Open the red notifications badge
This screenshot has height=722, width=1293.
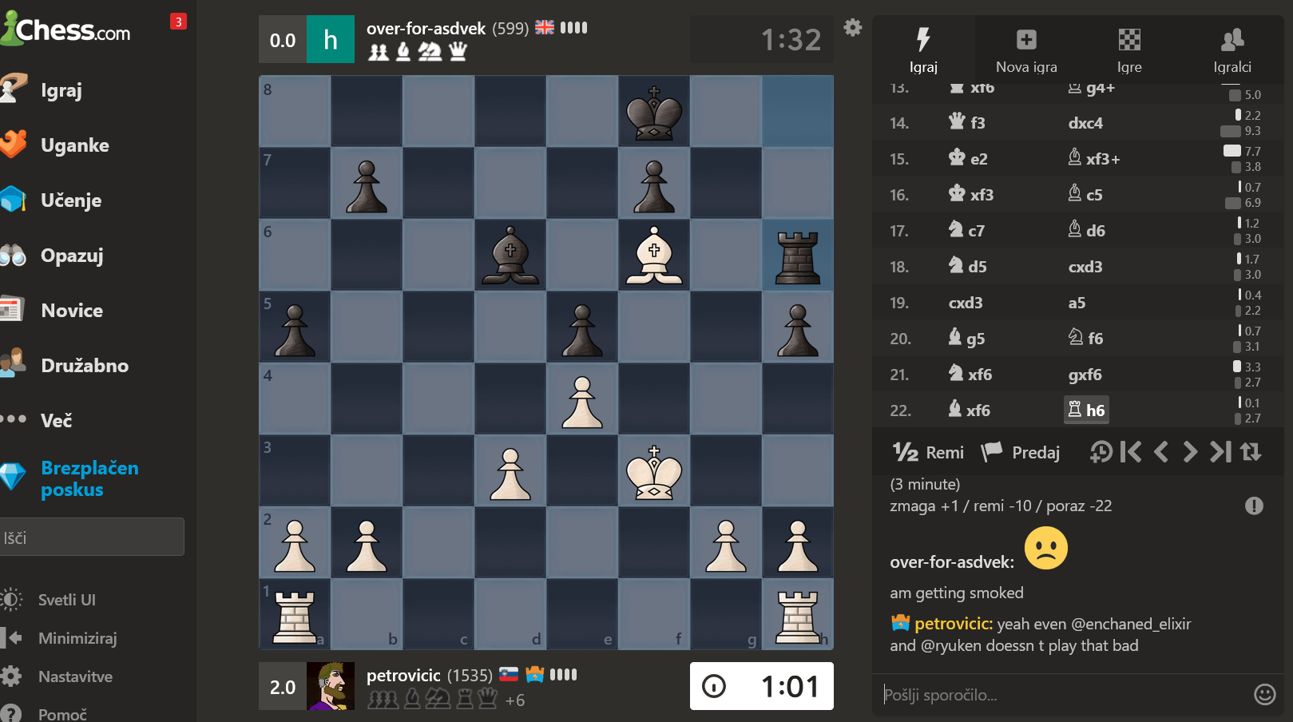click(x=178, y=22)
